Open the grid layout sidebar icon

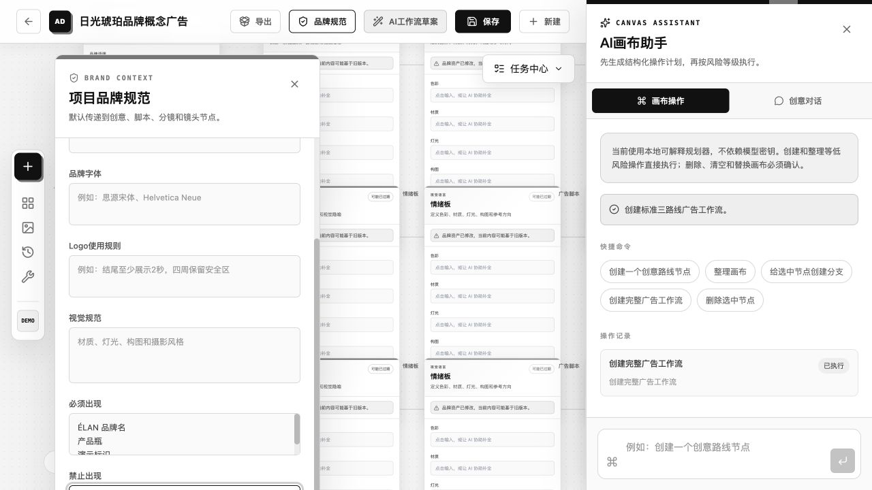28,203
